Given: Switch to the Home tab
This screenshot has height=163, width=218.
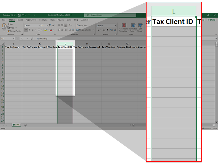Looking at the screenshot, I should coord(12,20).
